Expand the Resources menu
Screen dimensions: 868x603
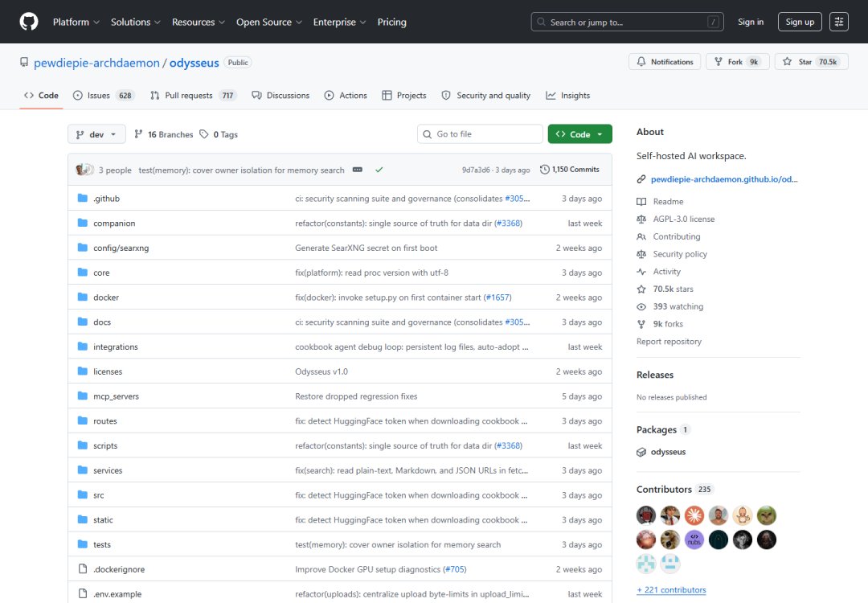[x=199, y=23]
